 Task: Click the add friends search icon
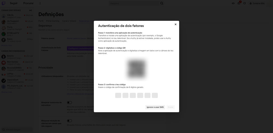pyautogui.click(x=3, y=130)
